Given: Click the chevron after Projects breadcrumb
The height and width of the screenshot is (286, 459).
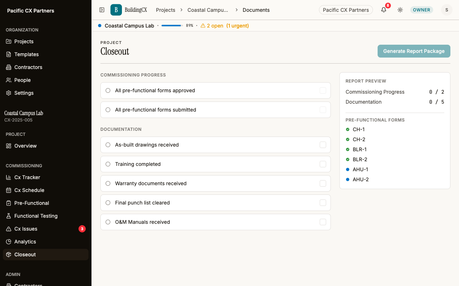Looking at the screenshot, I should (x=181, y=10).
